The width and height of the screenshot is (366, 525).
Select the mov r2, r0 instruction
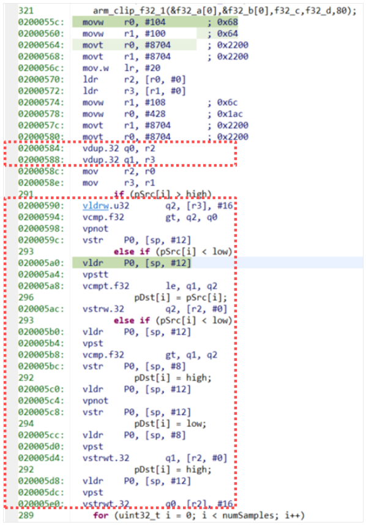click(119, 171)
